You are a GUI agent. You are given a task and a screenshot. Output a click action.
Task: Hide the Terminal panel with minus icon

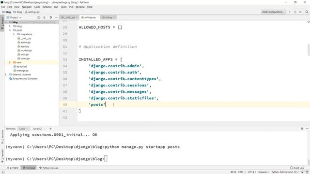[307, 129]
